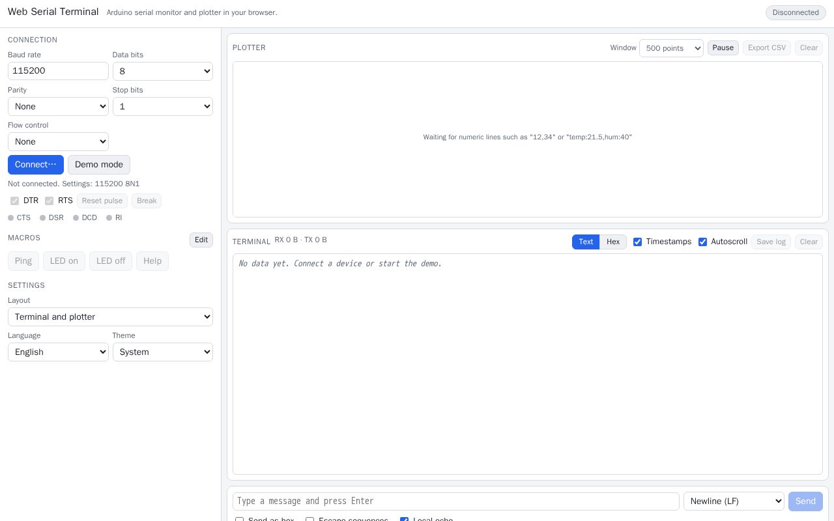Click the Disconnected status badge

796,12
